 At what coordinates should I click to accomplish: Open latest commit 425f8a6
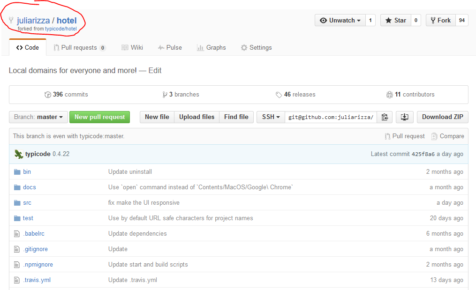[x=423, y=154]
